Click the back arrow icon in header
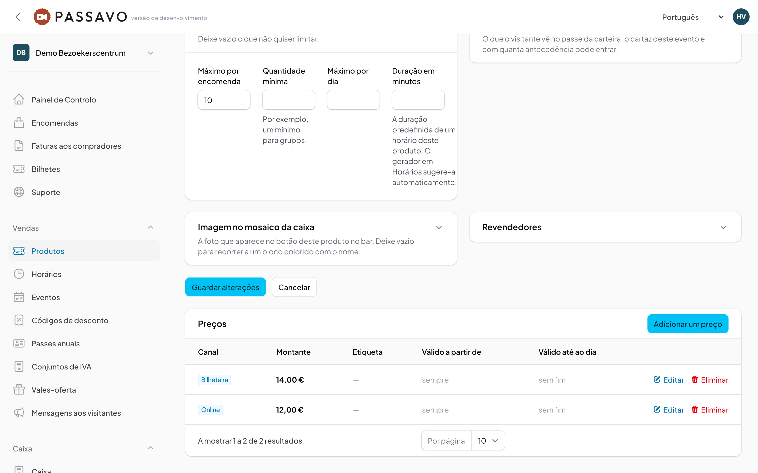Image resolution: width=758 pixels, height=473 pixels. (x=18, y=17)
